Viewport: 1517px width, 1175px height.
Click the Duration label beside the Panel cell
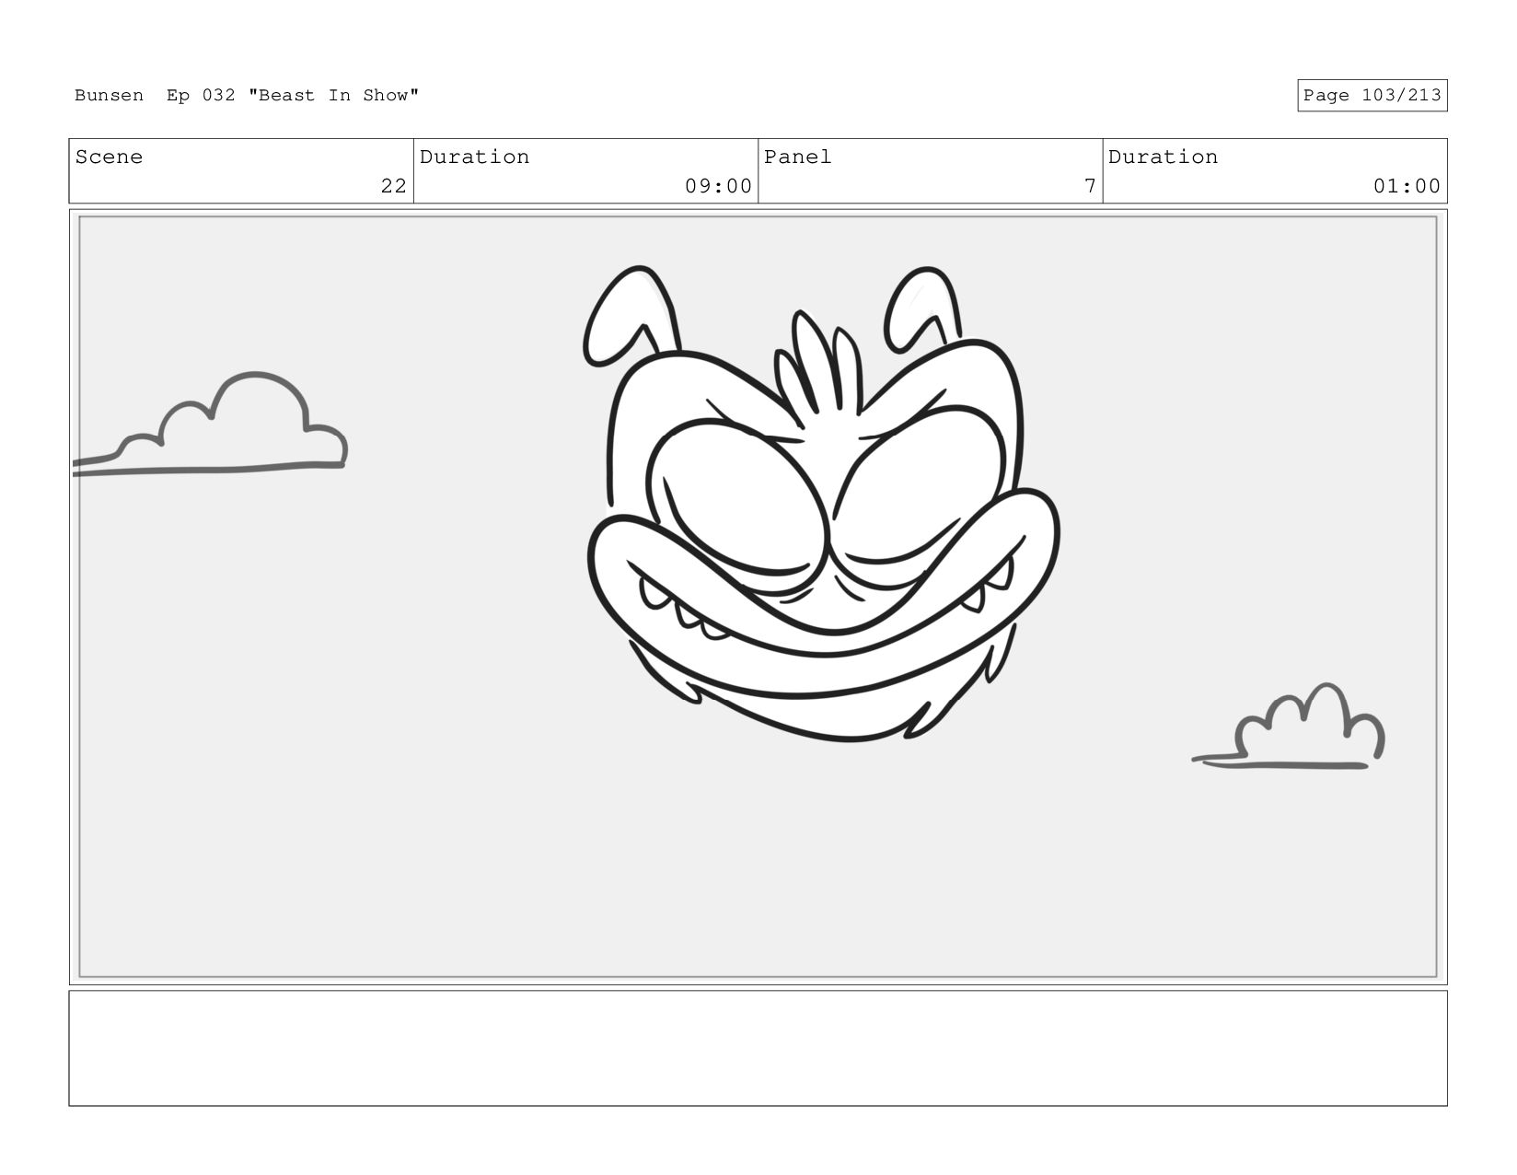[x=1163, y=157]
